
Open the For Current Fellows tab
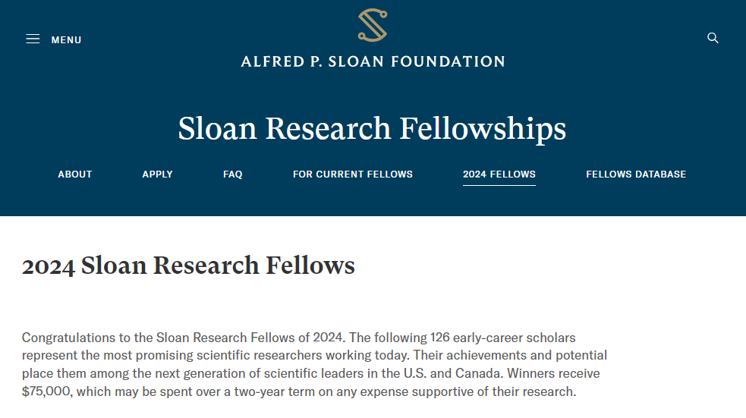(353, 174)
